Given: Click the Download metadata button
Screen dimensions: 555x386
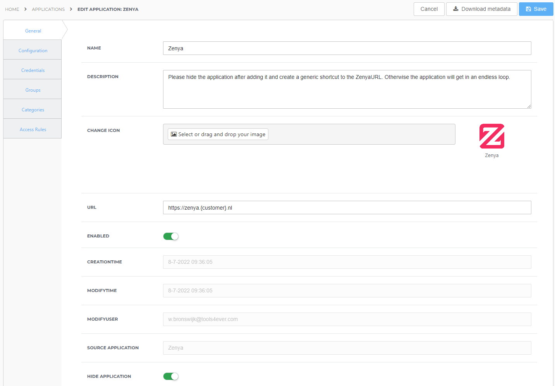Looking at the screenshot, I should point(482,9).
